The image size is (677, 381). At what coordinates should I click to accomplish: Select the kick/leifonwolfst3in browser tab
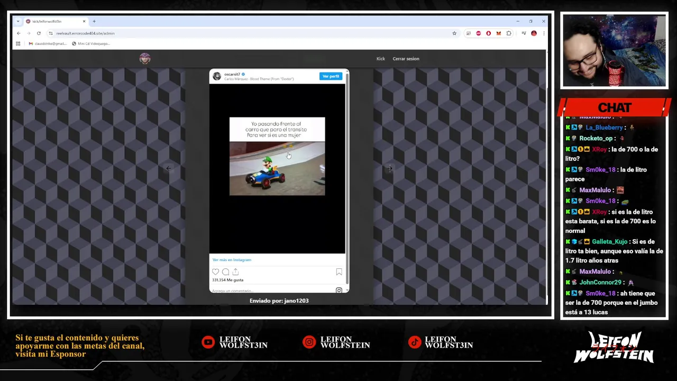coord(56,21)
